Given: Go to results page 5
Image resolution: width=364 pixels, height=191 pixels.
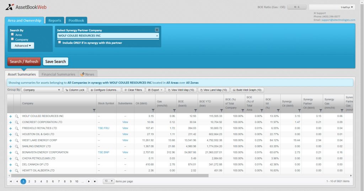Looking at the screenshot, I should click(x=47, y=181).
